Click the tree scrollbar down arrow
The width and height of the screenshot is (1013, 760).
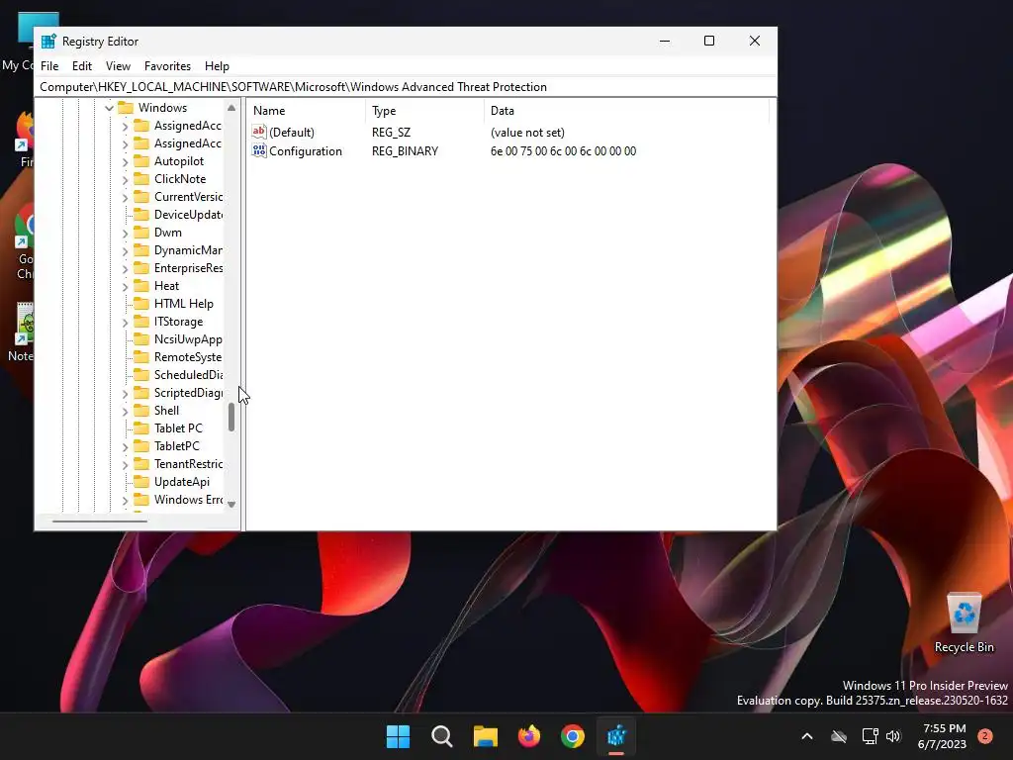point(231,504)
